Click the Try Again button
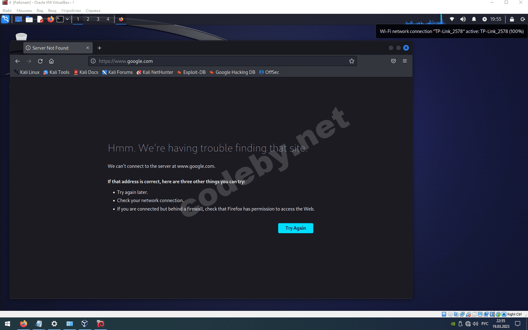This screenshot has height=330, width=528. pyautogui.click(x=296, y=228)
